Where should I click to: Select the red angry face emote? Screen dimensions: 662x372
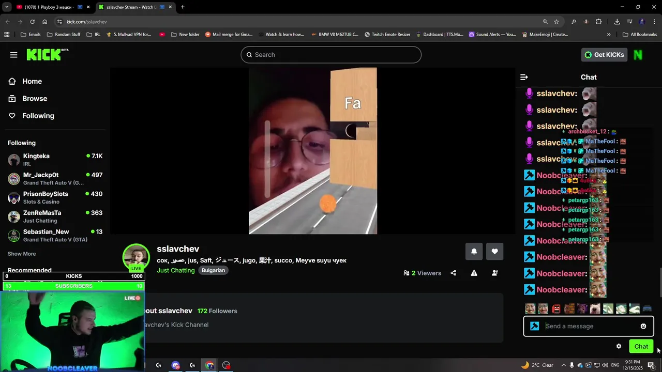pos(556,309)
